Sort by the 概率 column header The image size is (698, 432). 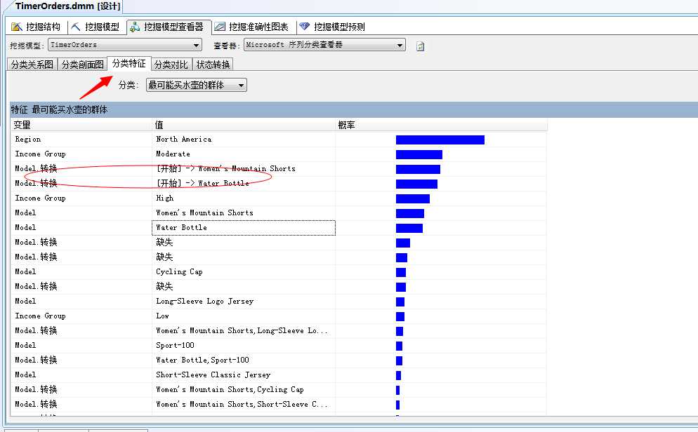[441, 126]
